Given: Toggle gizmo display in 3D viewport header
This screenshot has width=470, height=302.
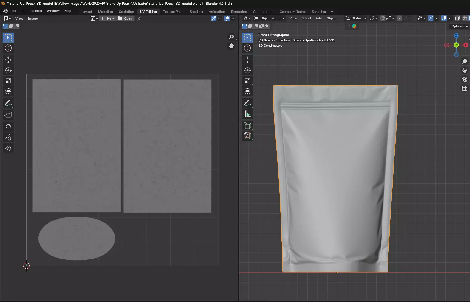Looking at the screenshot, I should (431, 18).
